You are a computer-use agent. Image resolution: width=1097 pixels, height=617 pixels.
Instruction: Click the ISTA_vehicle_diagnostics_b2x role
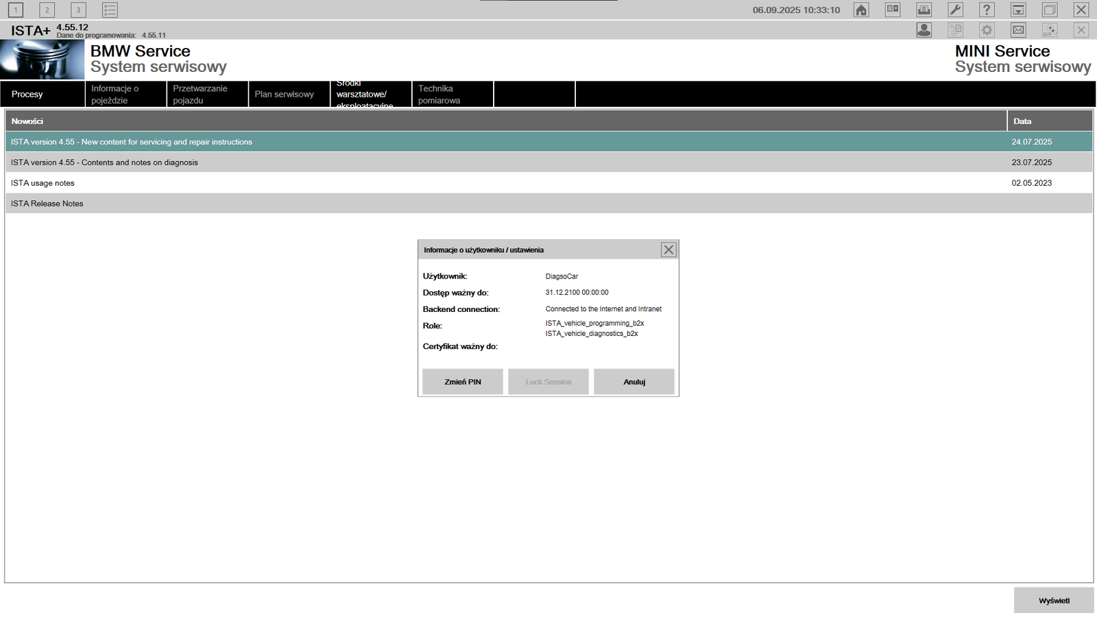pyautogui.click(x=592, y=334)
